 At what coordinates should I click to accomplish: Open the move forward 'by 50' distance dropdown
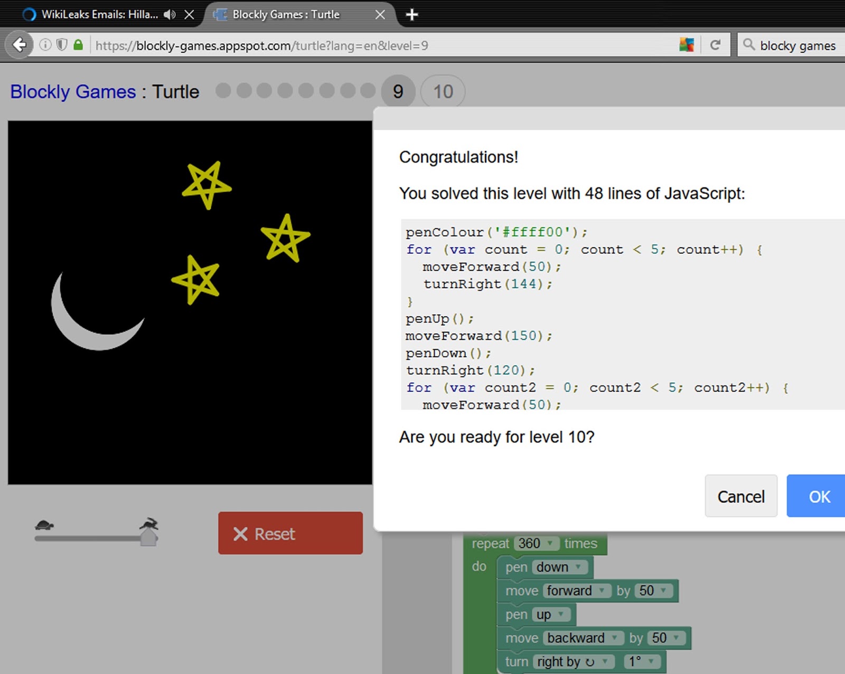[x=654, y=591]
